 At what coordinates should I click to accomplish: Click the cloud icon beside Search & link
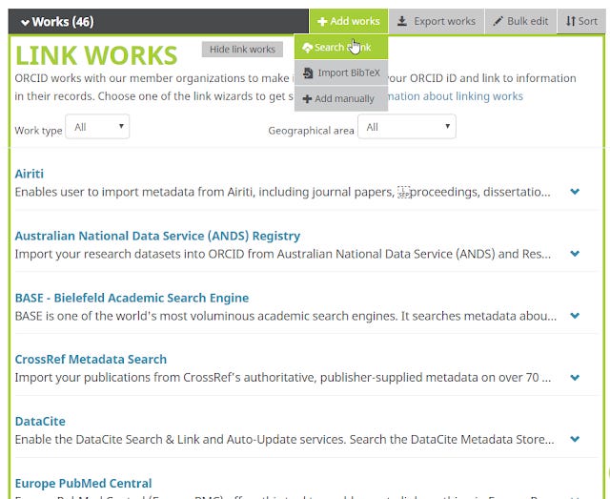coord(307,48)
